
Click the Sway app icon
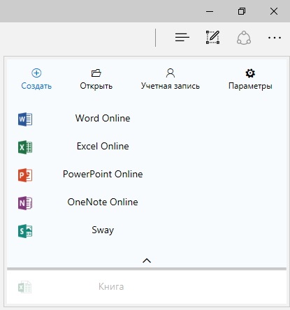(x=25, y=231)
